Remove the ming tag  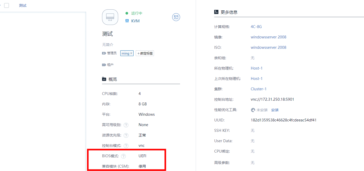coord(131,53)
